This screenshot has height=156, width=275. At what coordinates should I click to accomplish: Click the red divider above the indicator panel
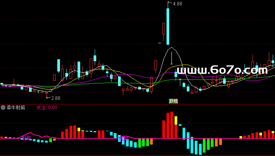point(137,104)
